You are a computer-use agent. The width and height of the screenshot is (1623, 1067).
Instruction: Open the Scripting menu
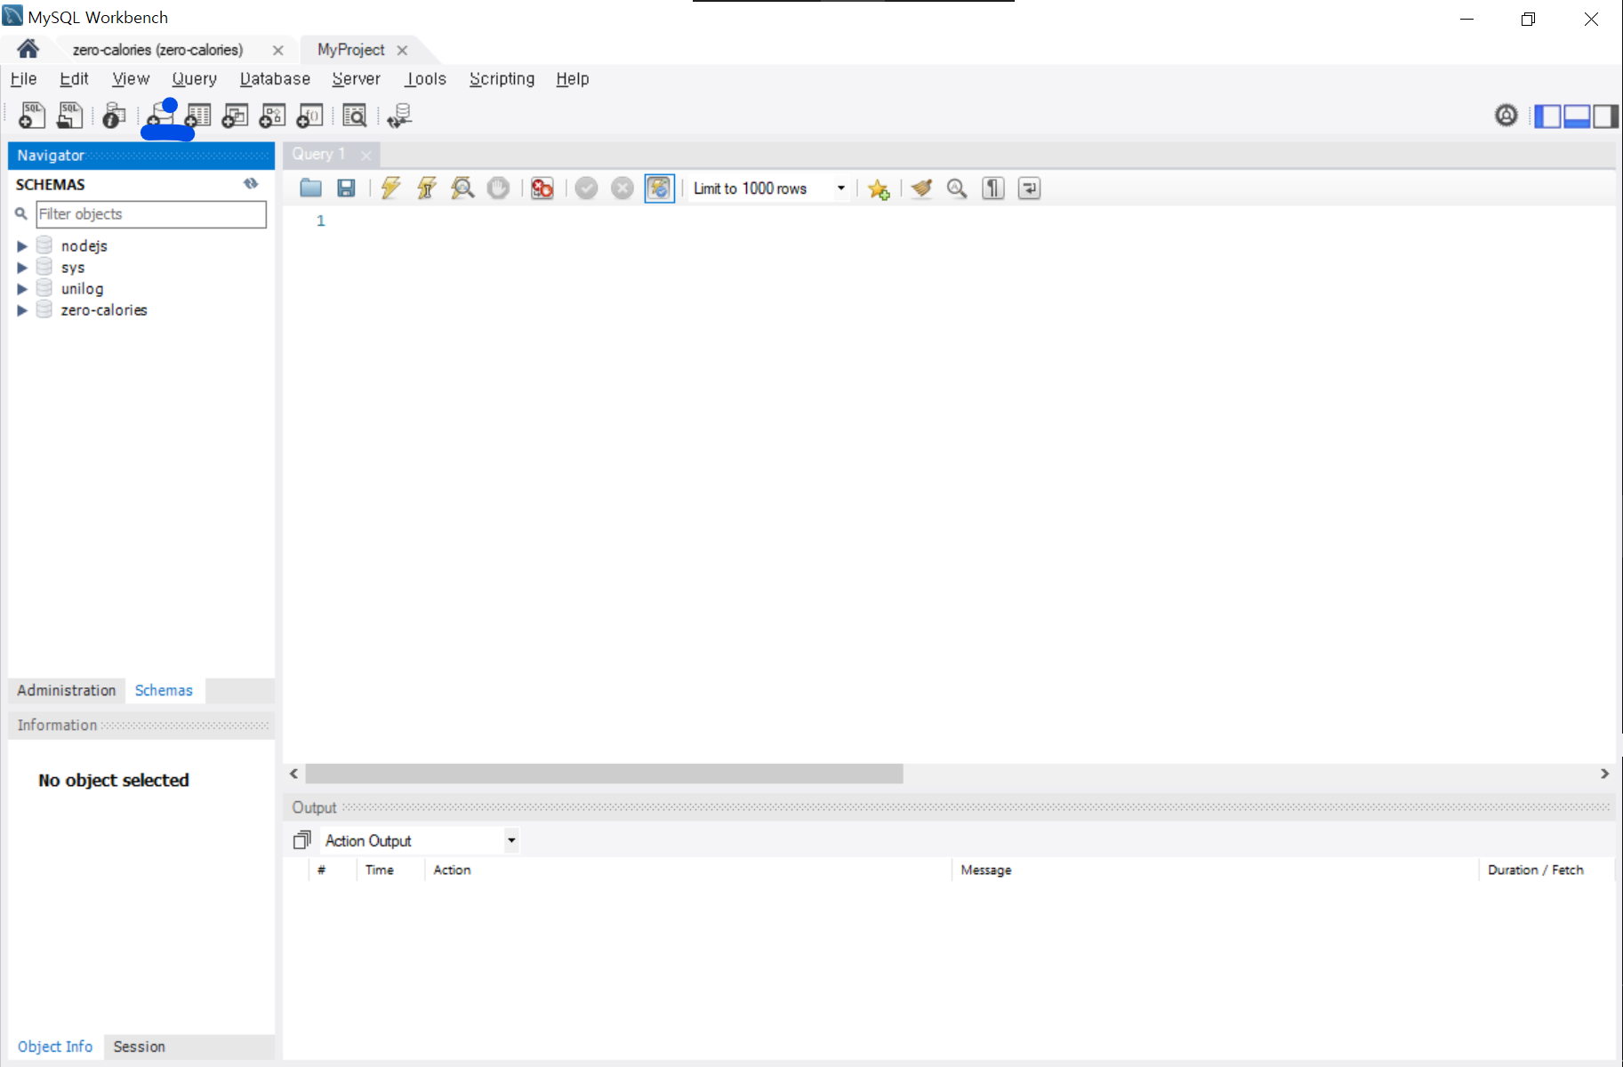click(502, 78)
